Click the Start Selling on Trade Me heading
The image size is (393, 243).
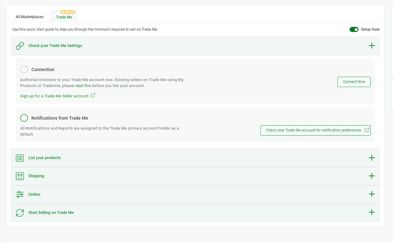[51, 213]
